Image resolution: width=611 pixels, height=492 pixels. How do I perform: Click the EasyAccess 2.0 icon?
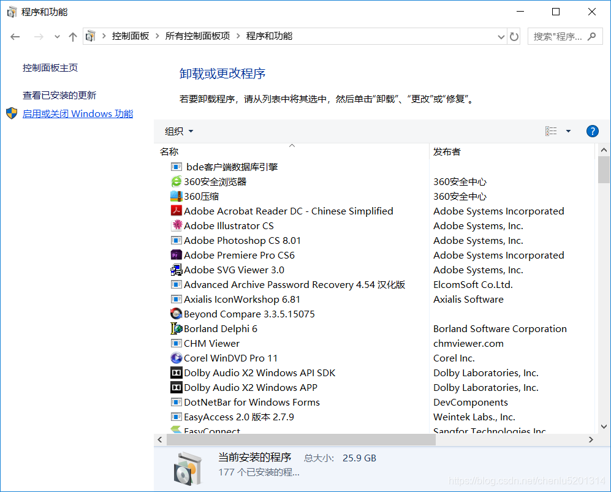pyautogui.click(x=176, y=417)
